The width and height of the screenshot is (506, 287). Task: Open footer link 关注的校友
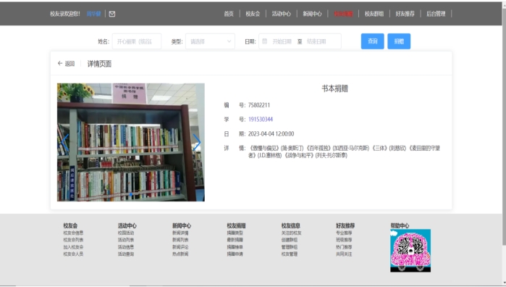[x=292, y=233]
